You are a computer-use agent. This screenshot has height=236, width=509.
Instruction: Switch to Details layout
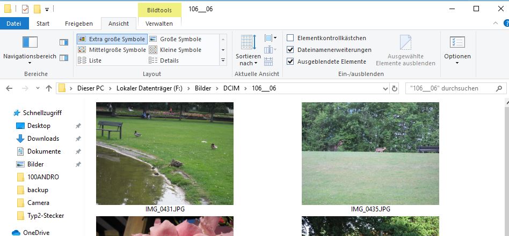point(164,60)
